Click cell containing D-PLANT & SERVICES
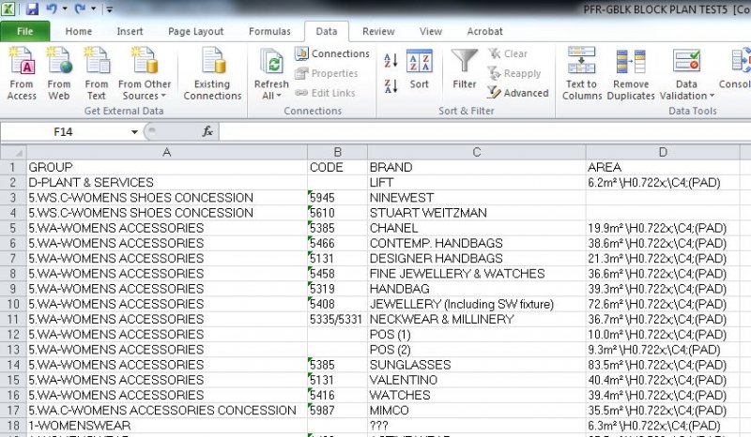This screenshot has width=751, height=437. [167, 183]
